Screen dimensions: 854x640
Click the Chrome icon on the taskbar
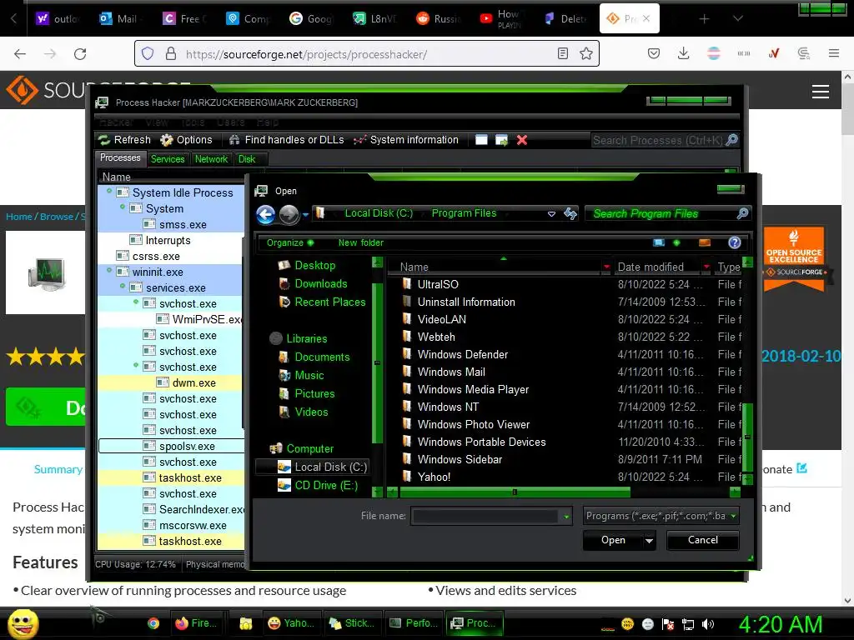pyautogui.click(x=153, y=623)
